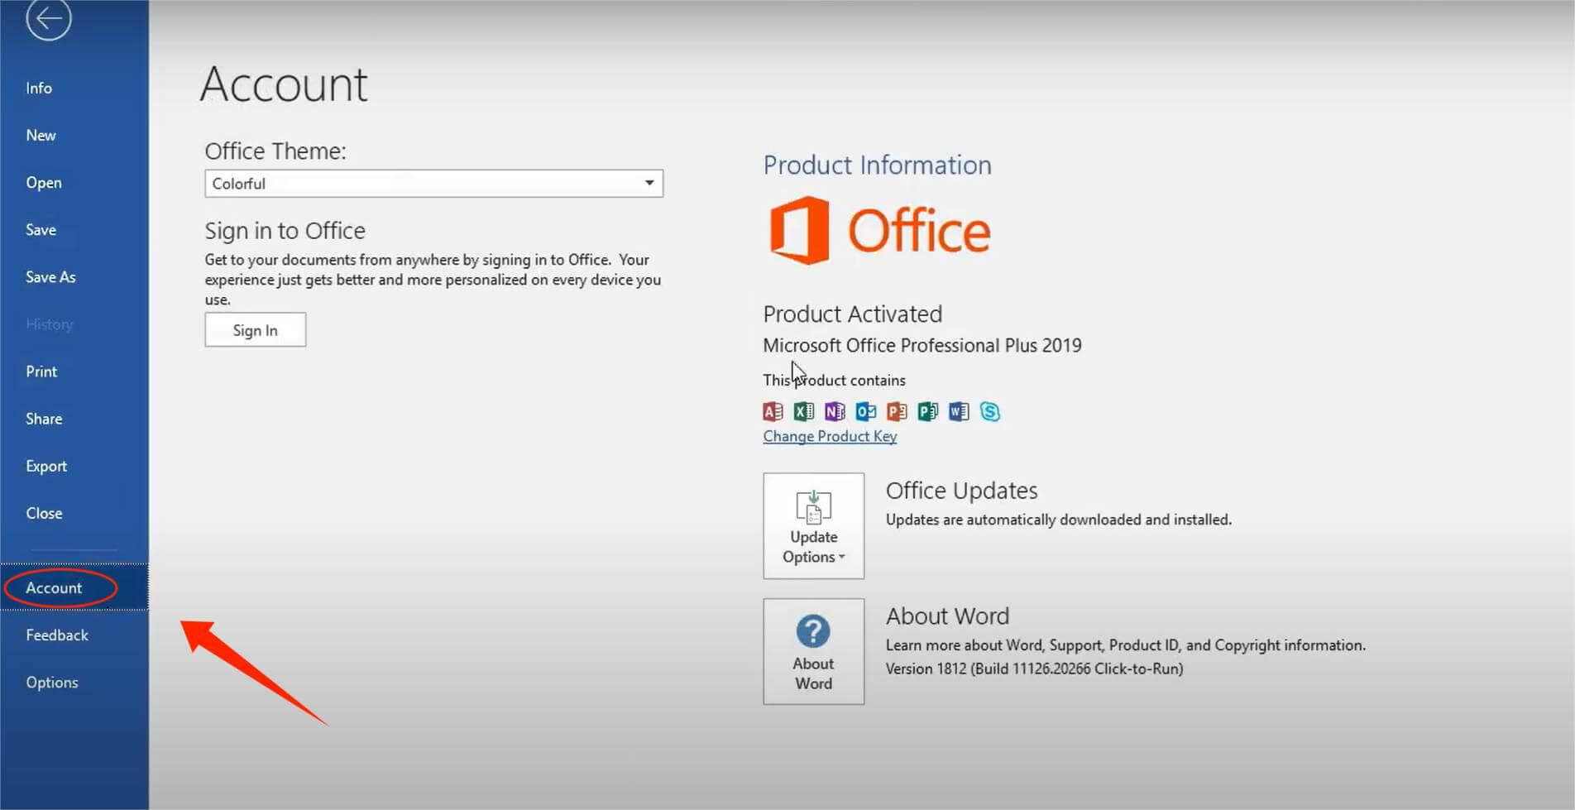The image size is (1575, 810).
Task: Click the Access icon under This product contains
Action: 772,411
